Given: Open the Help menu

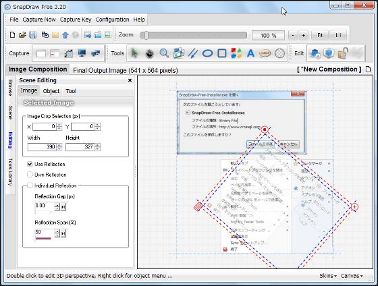Looking at the screenshot, I should point(139,20).
